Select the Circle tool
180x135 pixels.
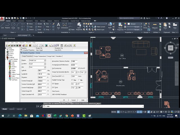[13, 26]
